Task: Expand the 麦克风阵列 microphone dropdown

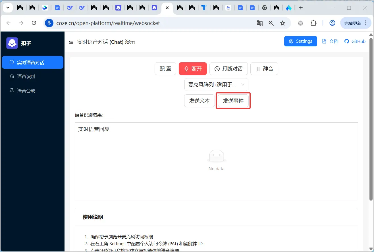Action: pyautogui.click(x=216, y=84)
